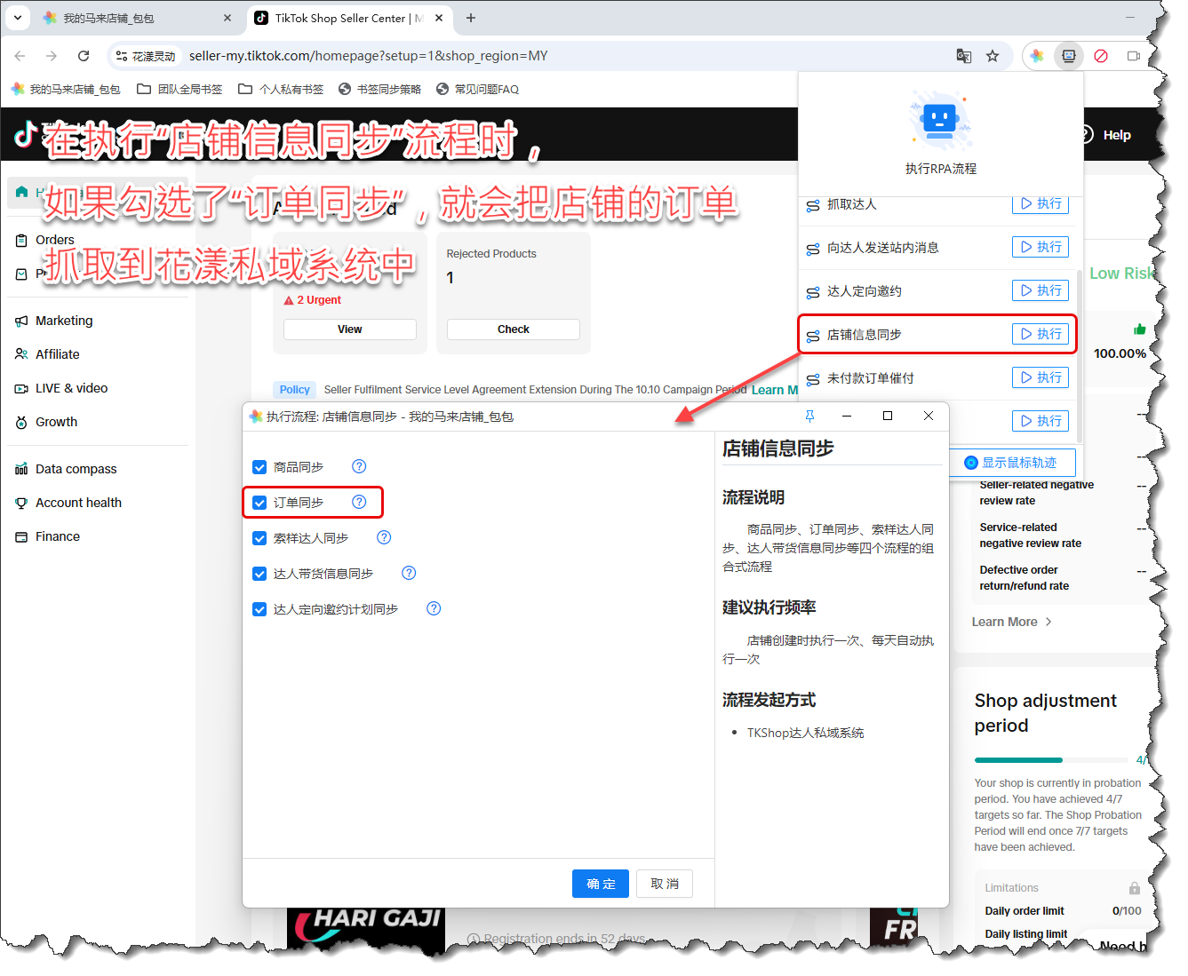Open Learn More link with chevron
Screen dimensions: 1188x976
pyautogui.click(x=1012, y=622)
